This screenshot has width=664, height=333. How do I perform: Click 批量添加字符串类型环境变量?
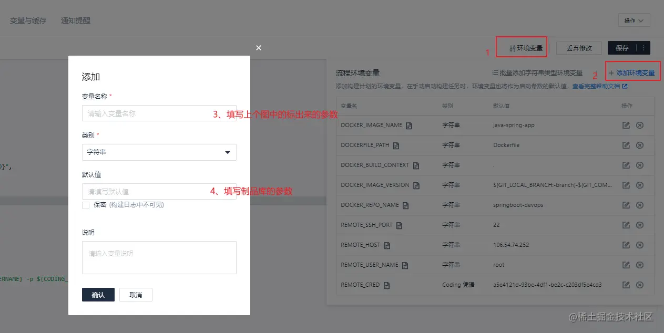pos(537,73)
